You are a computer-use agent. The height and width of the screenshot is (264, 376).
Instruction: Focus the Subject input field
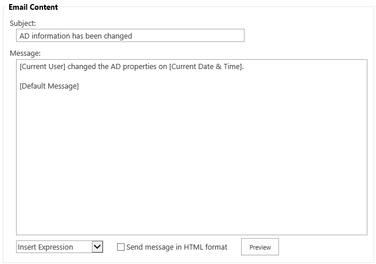[130, 36]
